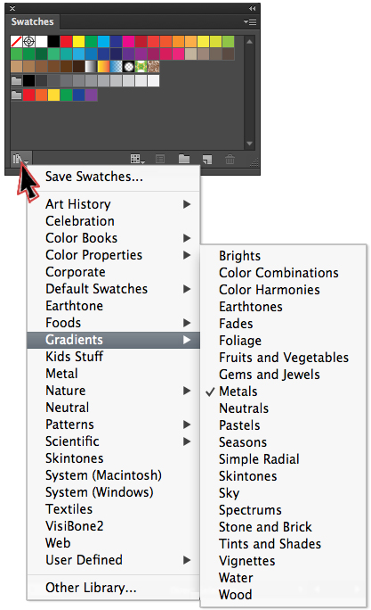
Task: Select the None swatch with red slash
Action: click(x=16, y=41)
